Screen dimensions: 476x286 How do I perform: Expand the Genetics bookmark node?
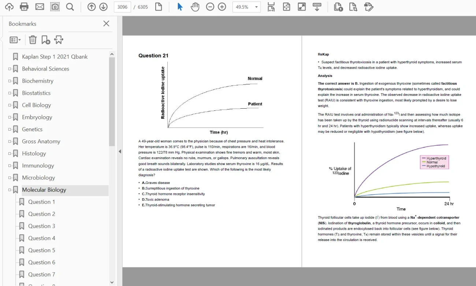[10, 129]
